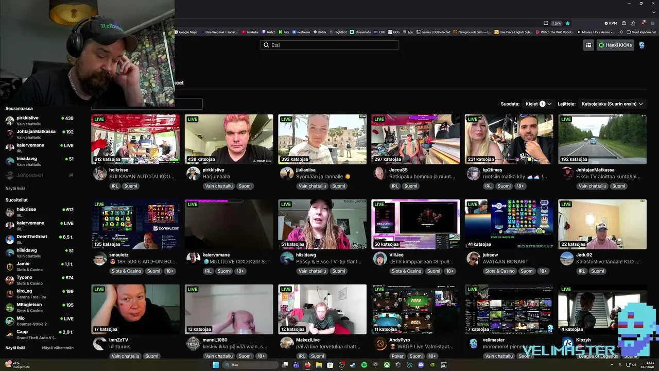Open heikrisse channel avatar on stream card

pyautogui.click(x=100, y=173)
